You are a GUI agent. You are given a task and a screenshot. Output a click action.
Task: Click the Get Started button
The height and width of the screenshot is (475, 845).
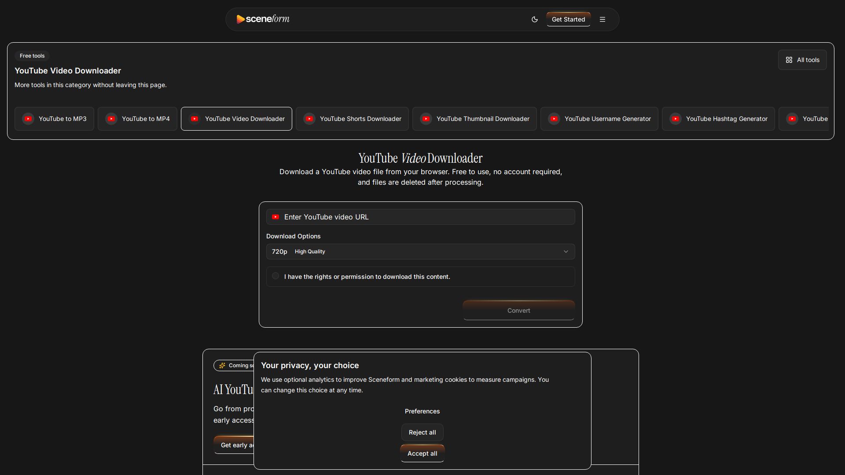tap(568, 19)
